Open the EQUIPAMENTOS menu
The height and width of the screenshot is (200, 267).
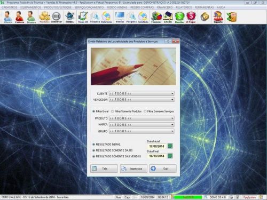(x=31, y=7)
